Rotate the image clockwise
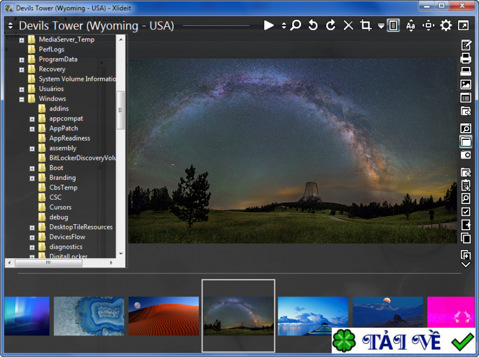 331,25
